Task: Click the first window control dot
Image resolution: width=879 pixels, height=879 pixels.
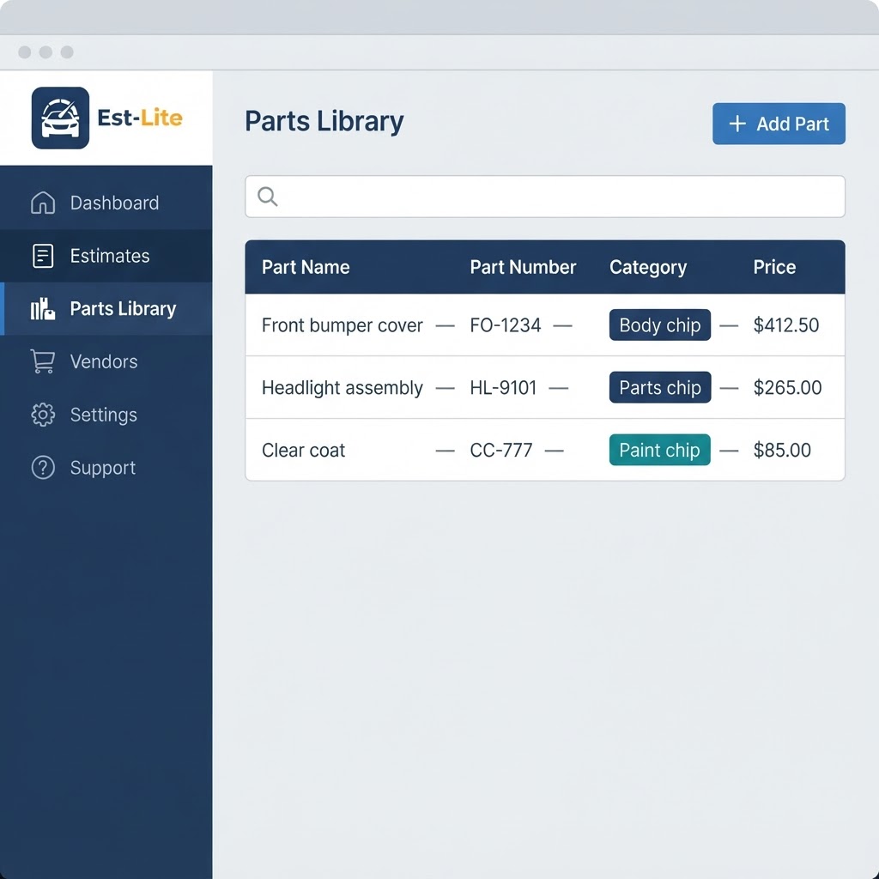Action: click(25, 52)
